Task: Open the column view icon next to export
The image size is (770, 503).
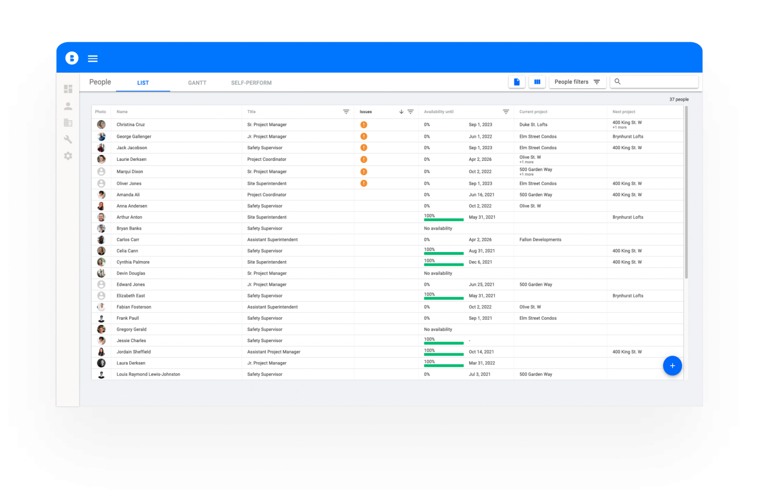Action: (x=537, y=81)
